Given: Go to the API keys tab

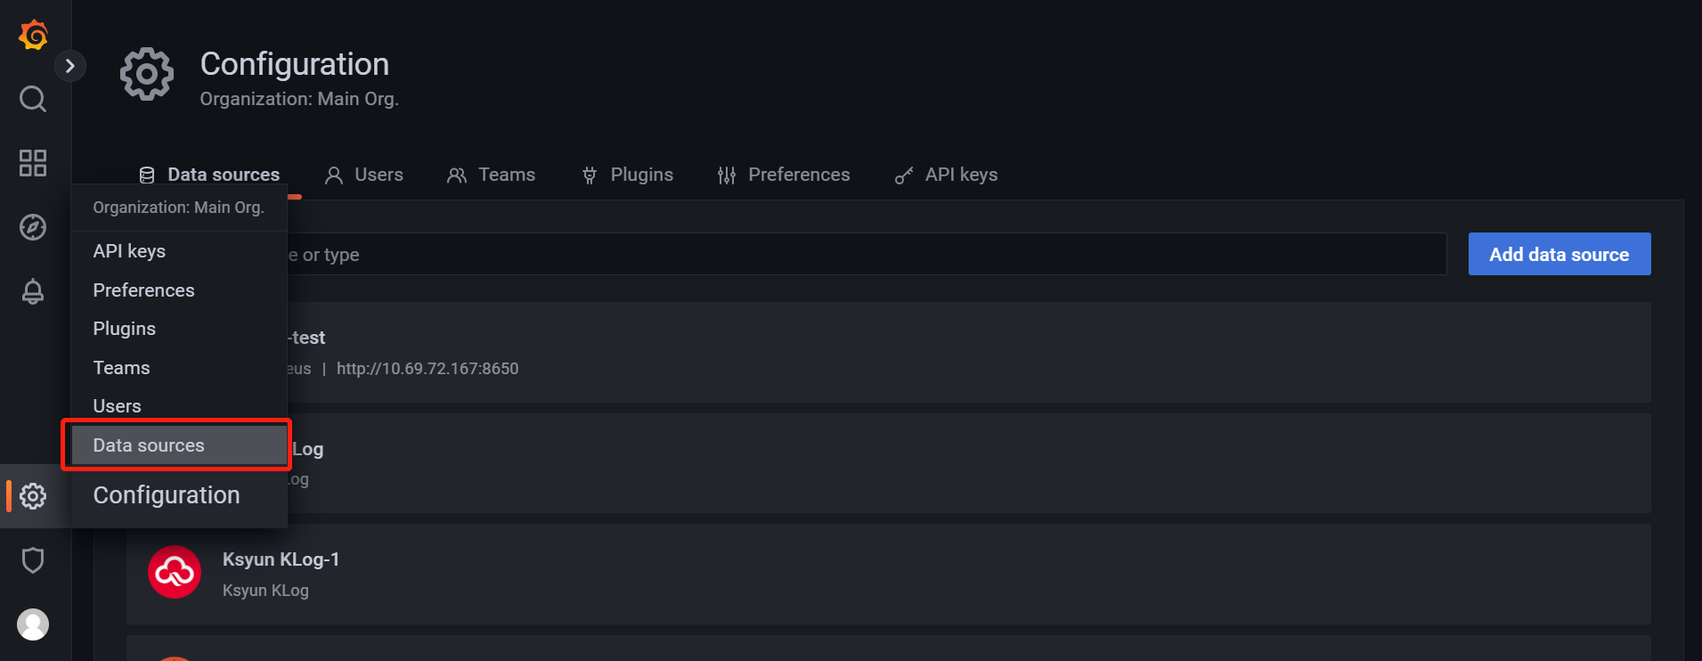Looking at the screenshot, I should [x=946, y=175].
